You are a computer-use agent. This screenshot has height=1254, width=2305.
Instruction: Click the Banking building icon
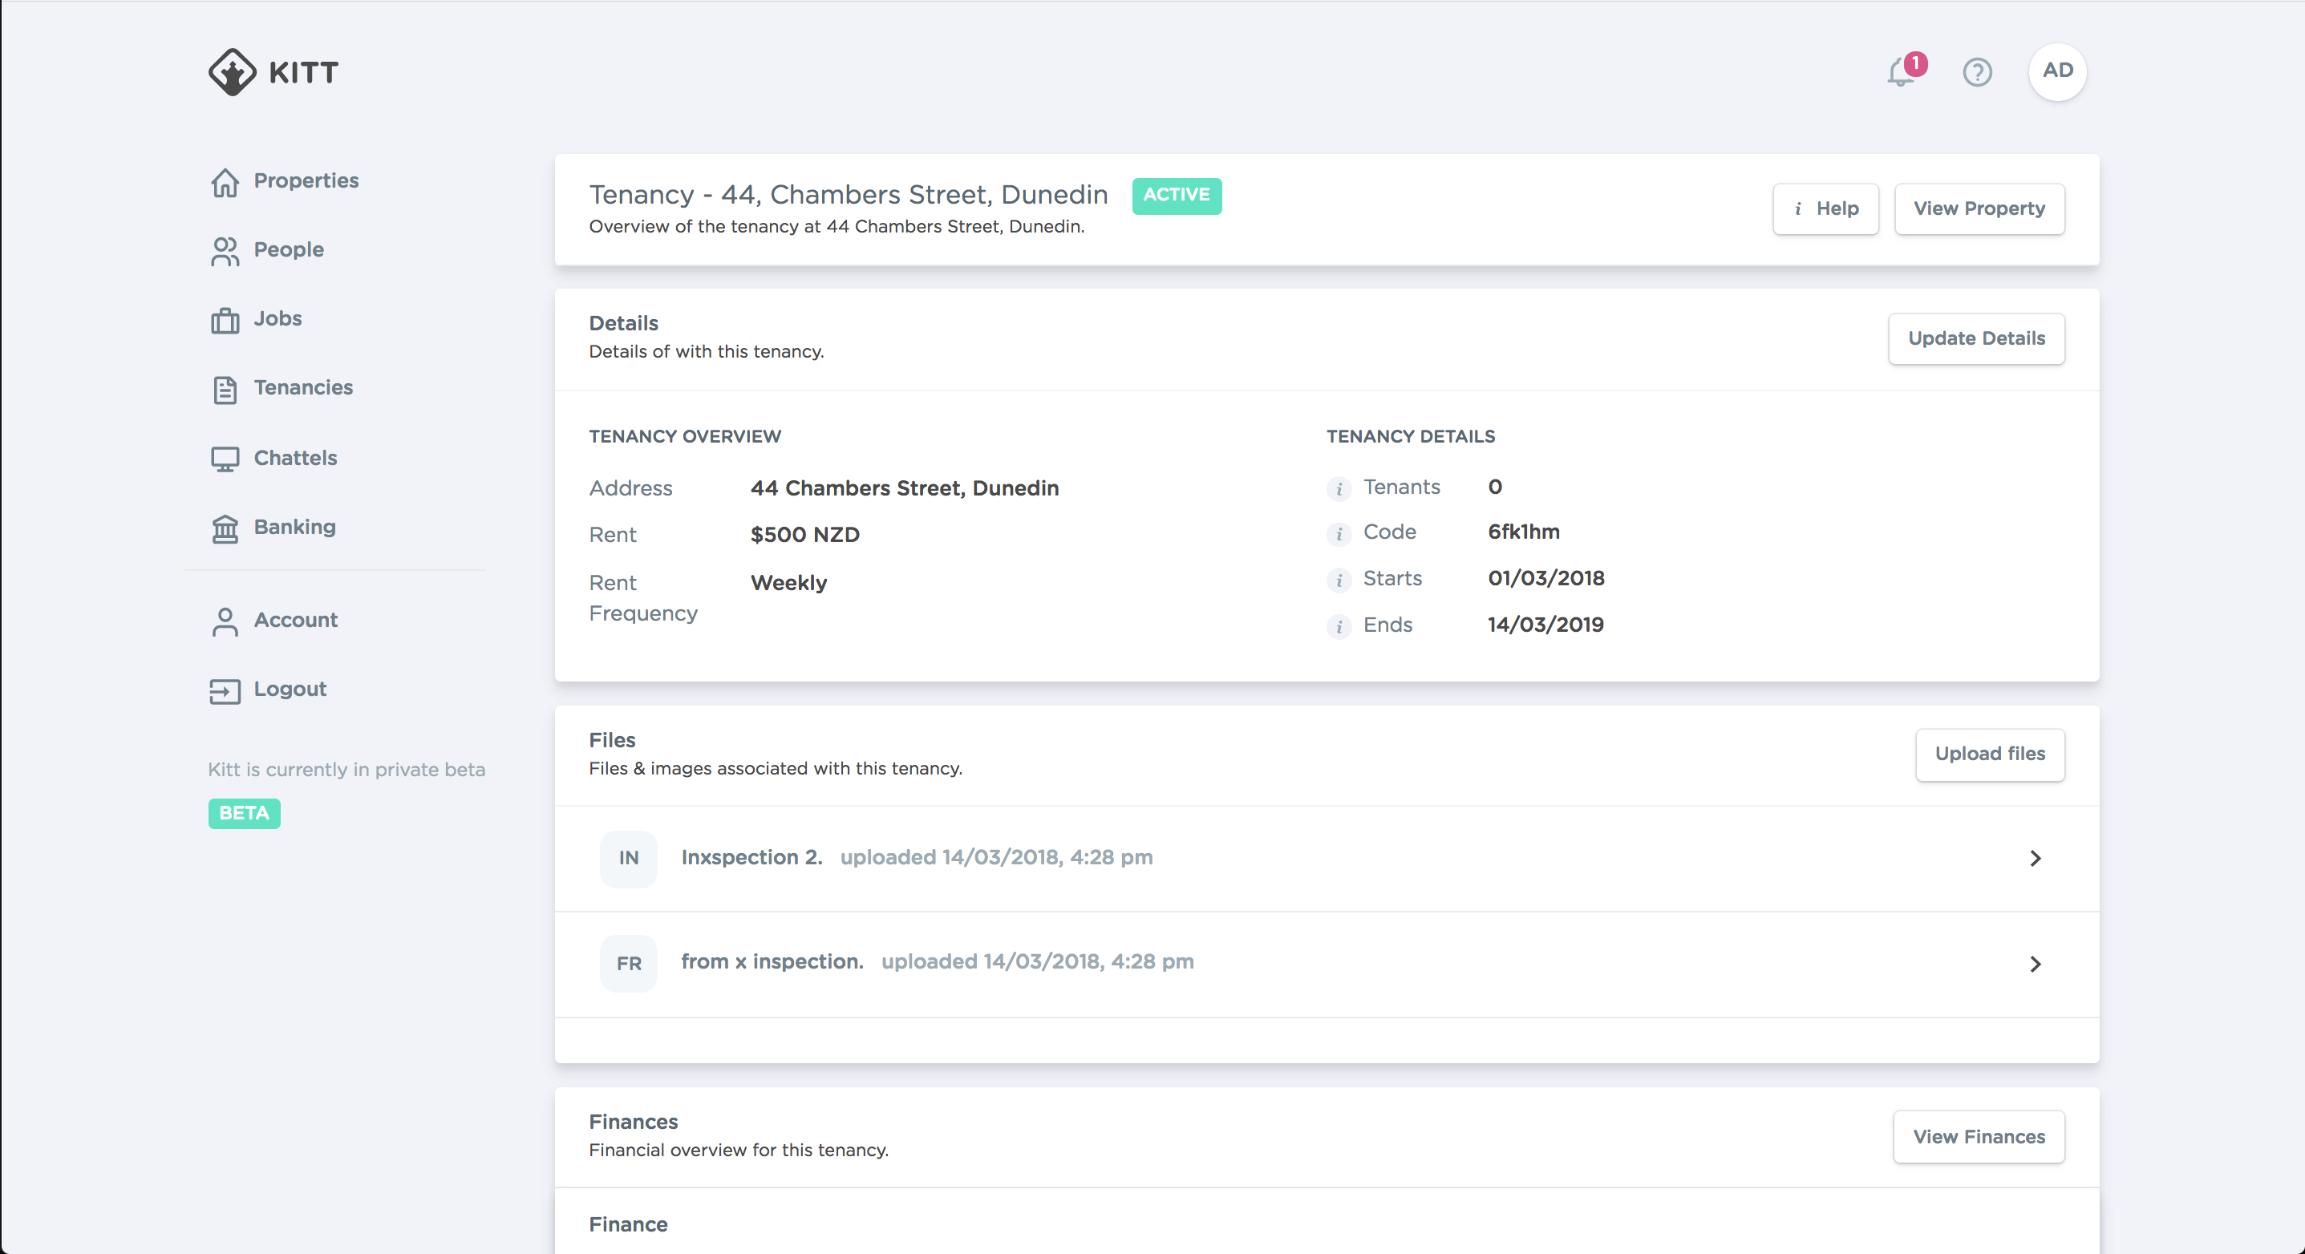[225, 528]
